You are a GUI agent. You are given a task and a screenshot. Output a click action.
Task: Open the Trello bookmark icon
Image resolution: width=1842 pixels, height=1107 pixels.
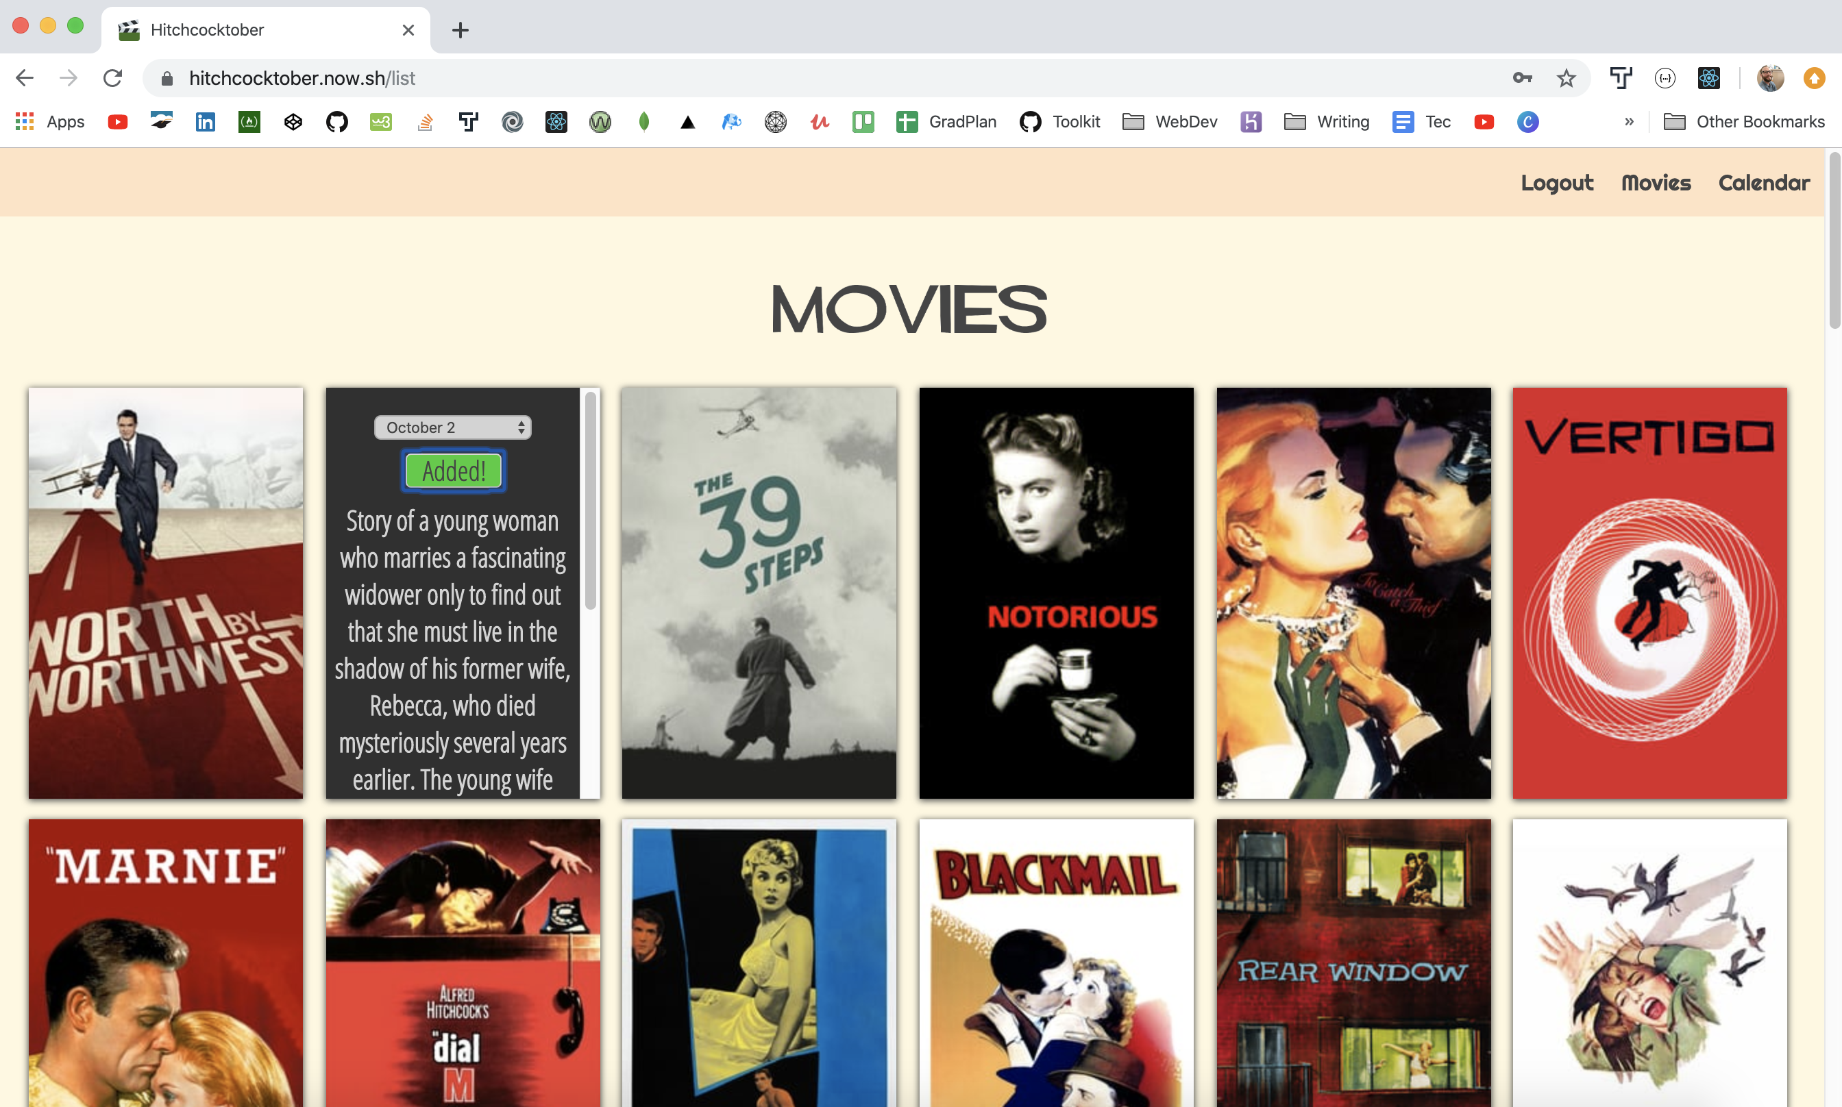click(863, 121)
